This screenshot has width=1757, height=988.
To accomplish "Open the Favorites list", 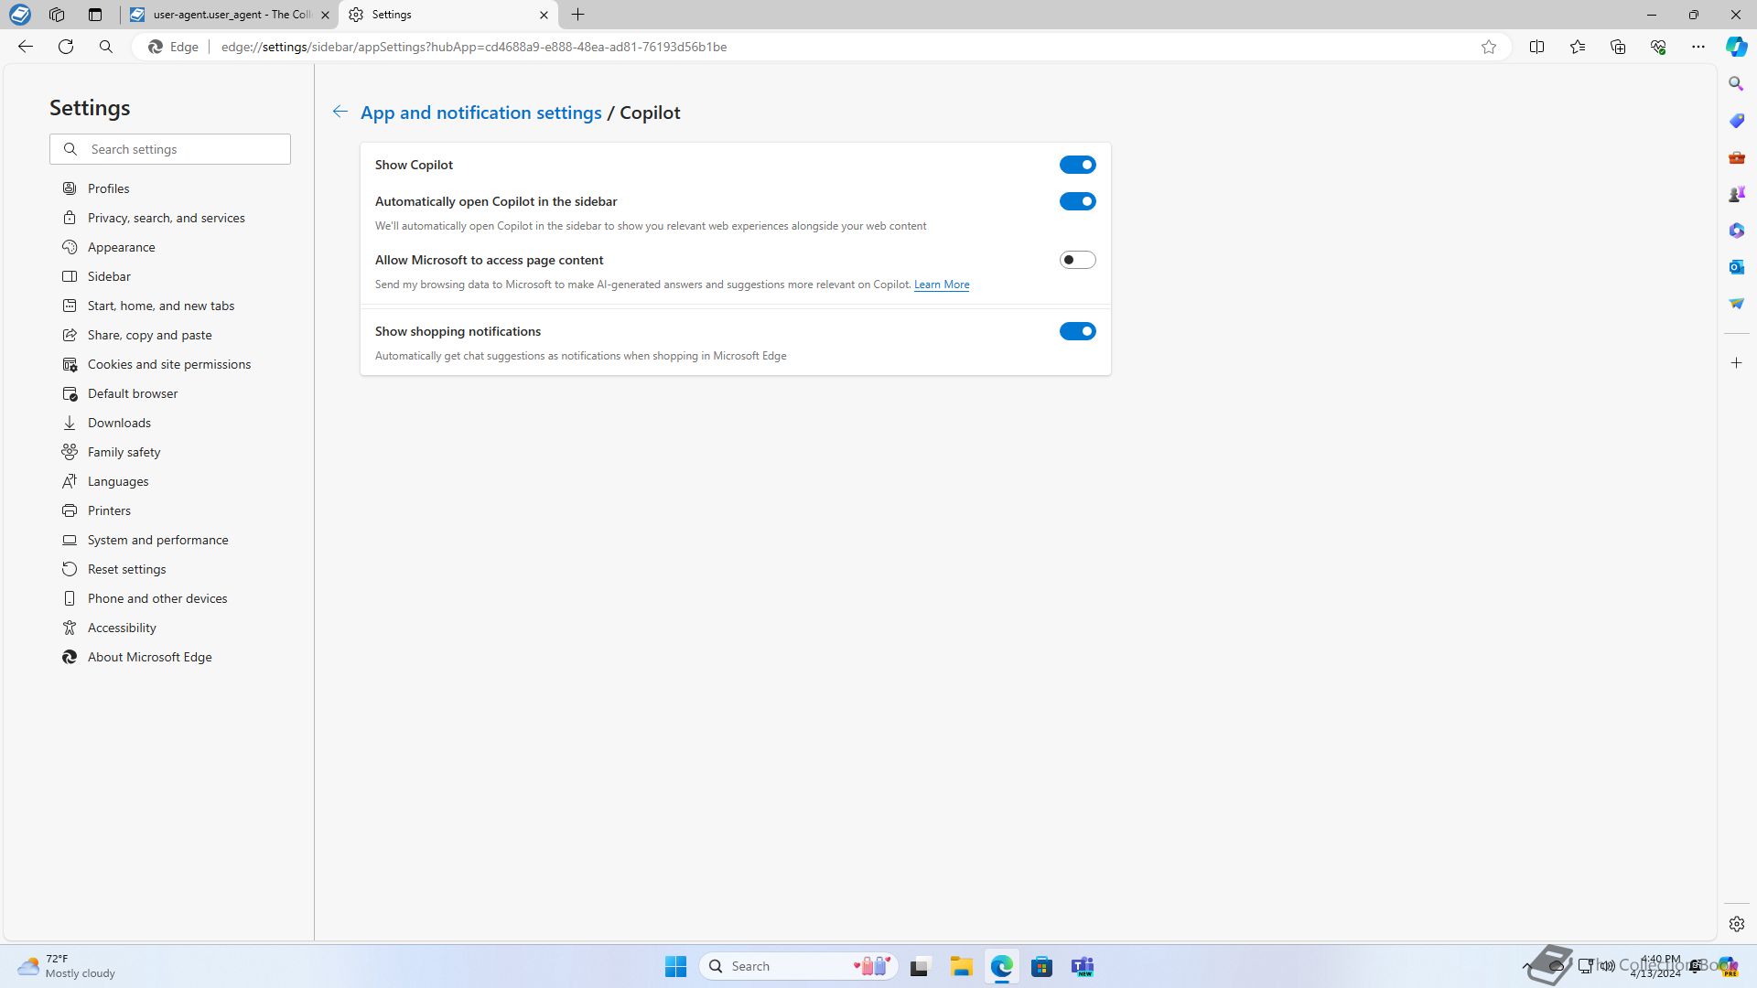I will (x=1578, y=47).
